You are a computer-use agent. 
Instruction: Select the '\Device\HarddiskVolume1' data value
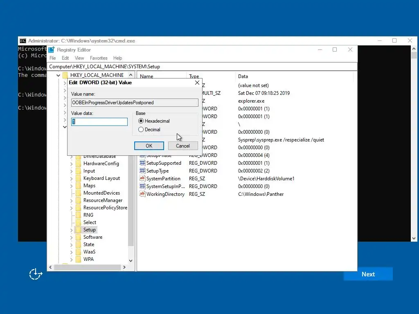tap(266, 179)
